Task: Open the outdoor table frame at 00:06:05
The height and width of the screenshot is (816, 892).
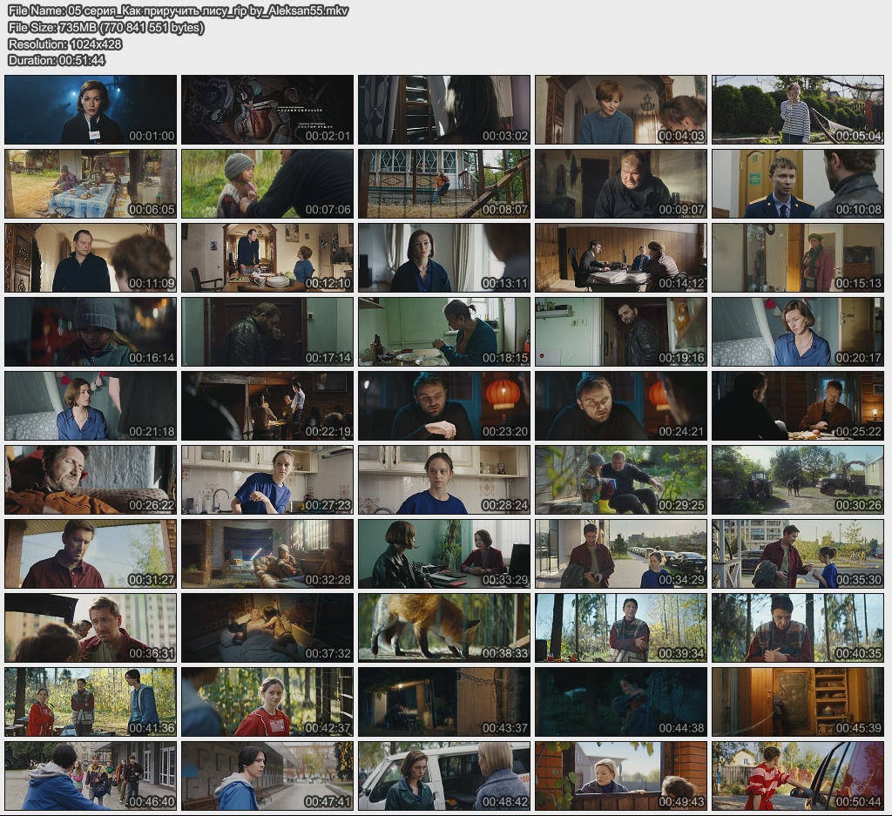Action: point(91,184)
